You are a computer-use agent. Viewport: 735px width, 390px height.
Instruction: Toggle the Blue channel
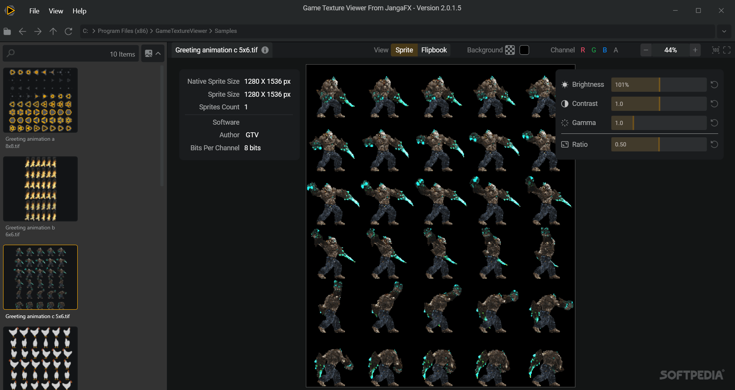point(605,50)
